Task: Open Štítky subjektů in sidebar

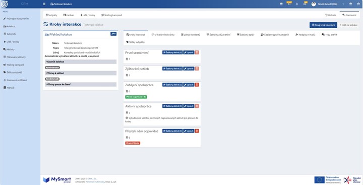Action: (13, 72)
